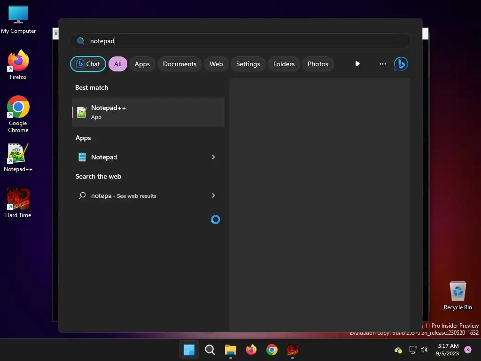481x361 pixels.
Task: Click the network tray icon
Action: pos(413,350)
